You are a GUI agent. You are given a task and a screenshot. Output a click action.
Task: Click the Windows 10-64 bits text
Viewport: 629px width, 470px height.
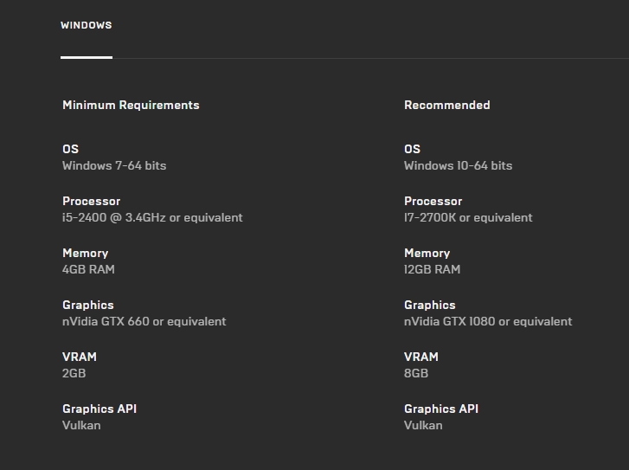tap(458, 166)
